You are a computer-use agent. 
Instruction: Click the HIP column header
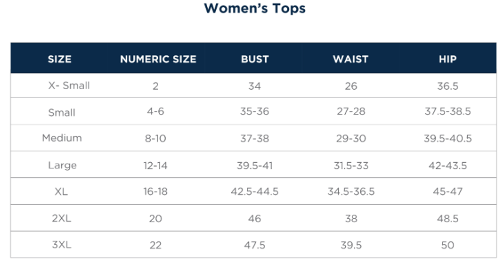click(448, 59)
